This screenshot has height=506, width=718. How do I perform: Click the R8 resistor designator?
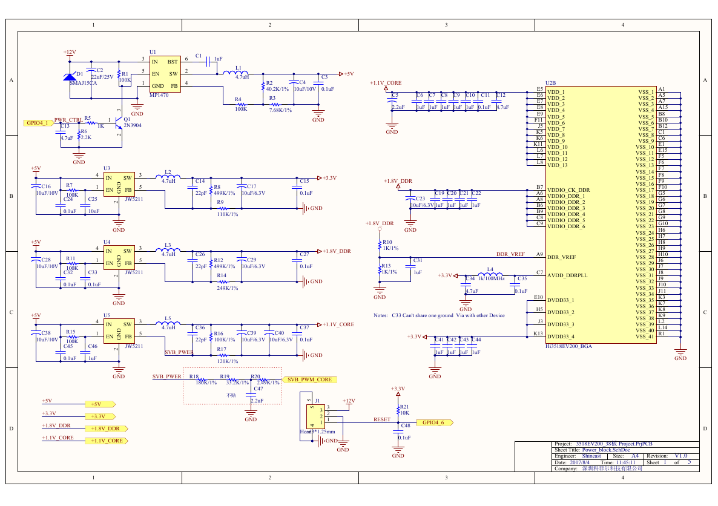[x=217, y=187]
